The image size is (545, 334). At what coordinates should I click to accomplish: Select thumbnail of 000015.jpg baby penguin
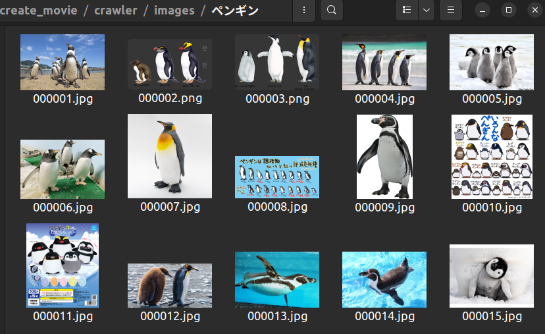coord(492,276)
